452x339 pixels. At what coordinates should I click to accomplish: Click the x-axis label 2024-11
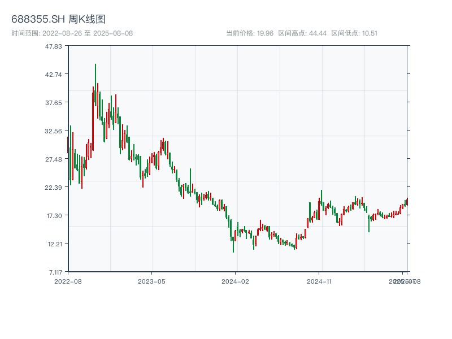click(319, 281)
